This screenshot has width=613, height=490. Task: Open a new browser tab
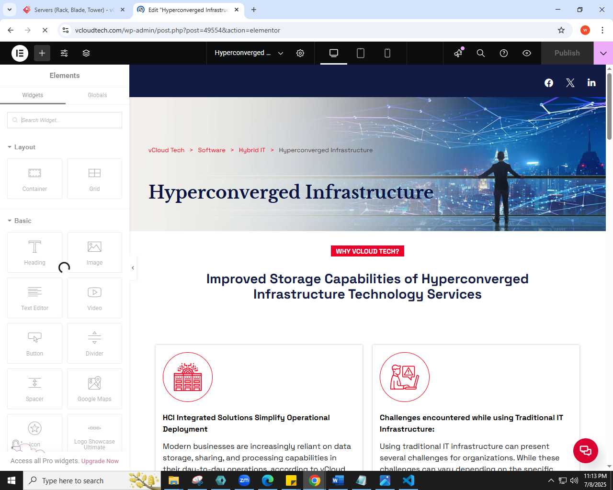tap(254, 10)
